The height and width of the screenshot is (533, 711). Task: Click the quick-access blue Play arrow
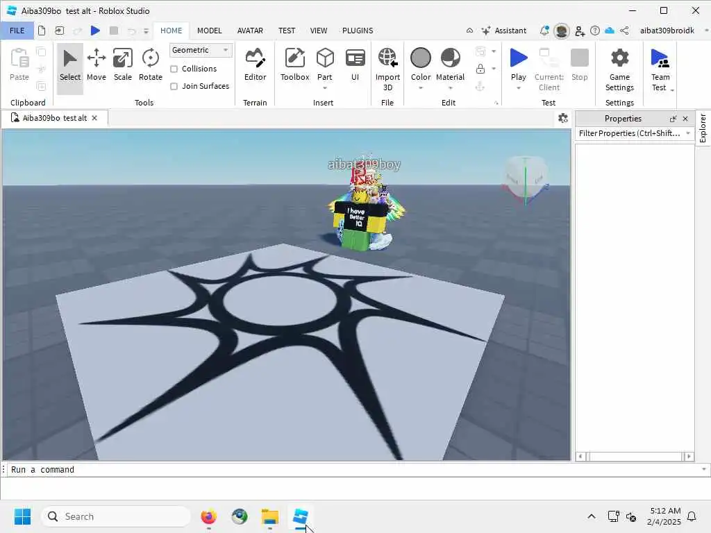95,31
